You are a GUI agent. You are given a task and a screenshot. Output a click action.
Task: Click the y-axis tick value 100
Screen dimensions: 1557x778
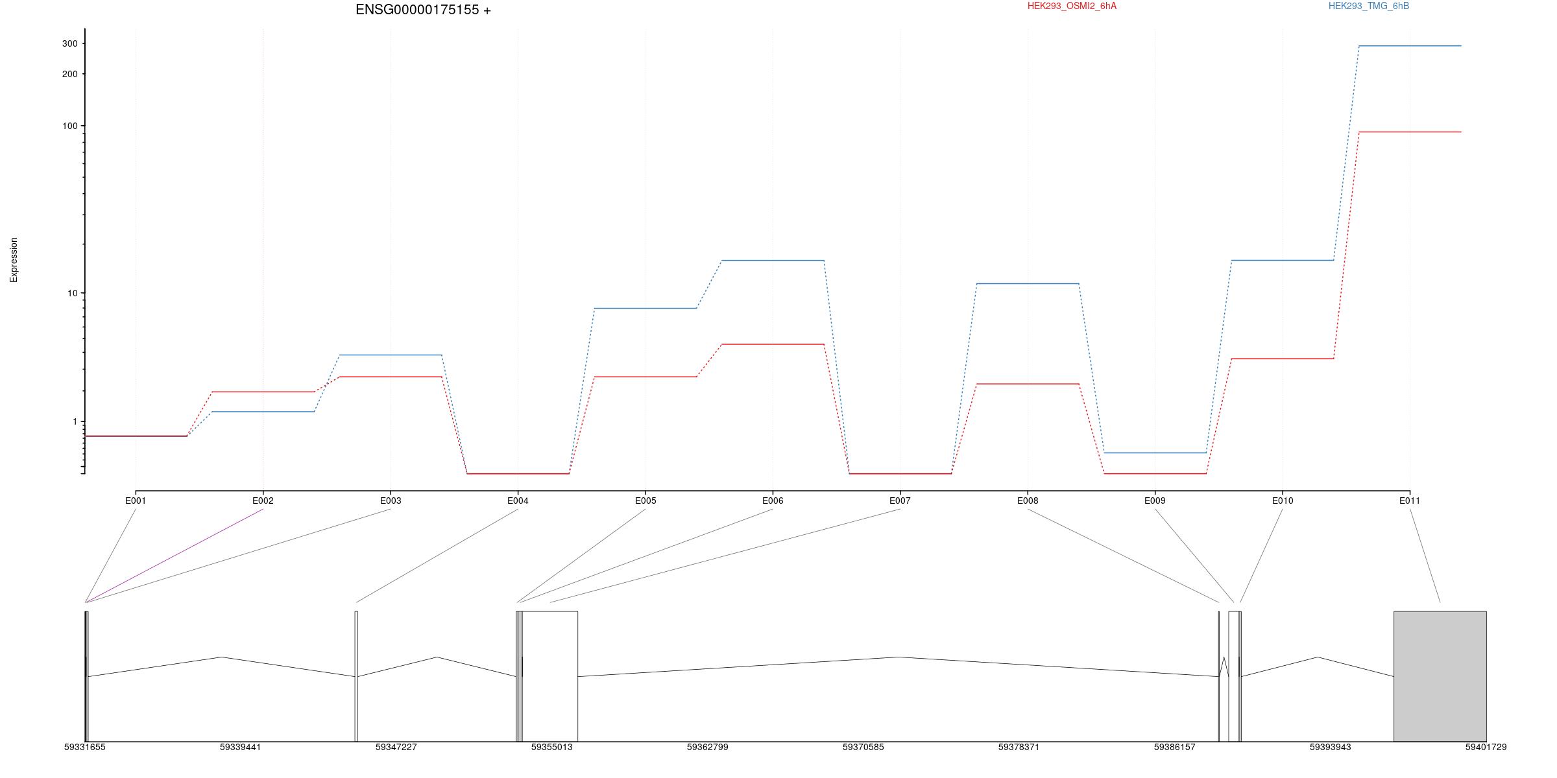pos(69,126)
